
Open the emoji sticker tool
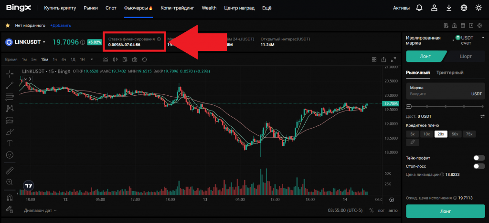10,155
